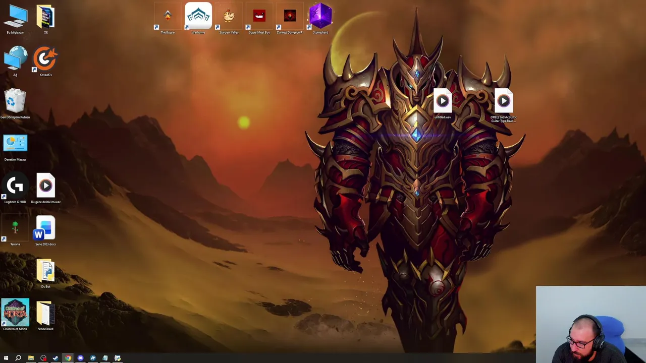Open taskbar search magnifier
This screenshot has height=363, width=646.
click(x=18, y=358)
